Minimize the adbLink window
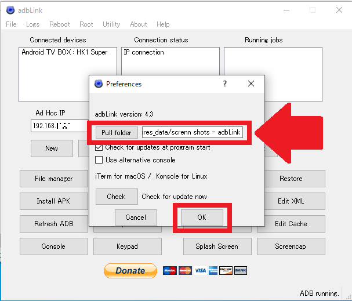The height and width of the screenshot is (301, 352). pyautogui.click(x=286, y=10)
